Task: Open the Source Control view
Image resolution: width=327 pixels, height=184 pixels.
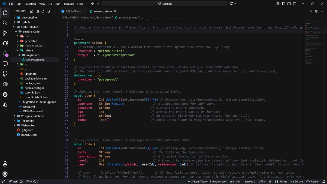Action: pos(5,33)
